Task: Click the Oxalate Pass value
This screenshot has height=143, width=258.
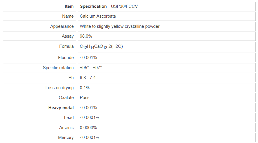Action: [85, 98]
